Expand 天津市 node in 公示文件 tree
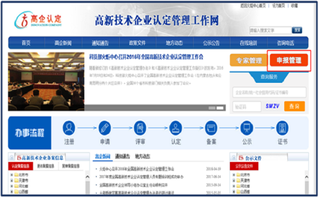The image size is (319, 198). (234, 180)
